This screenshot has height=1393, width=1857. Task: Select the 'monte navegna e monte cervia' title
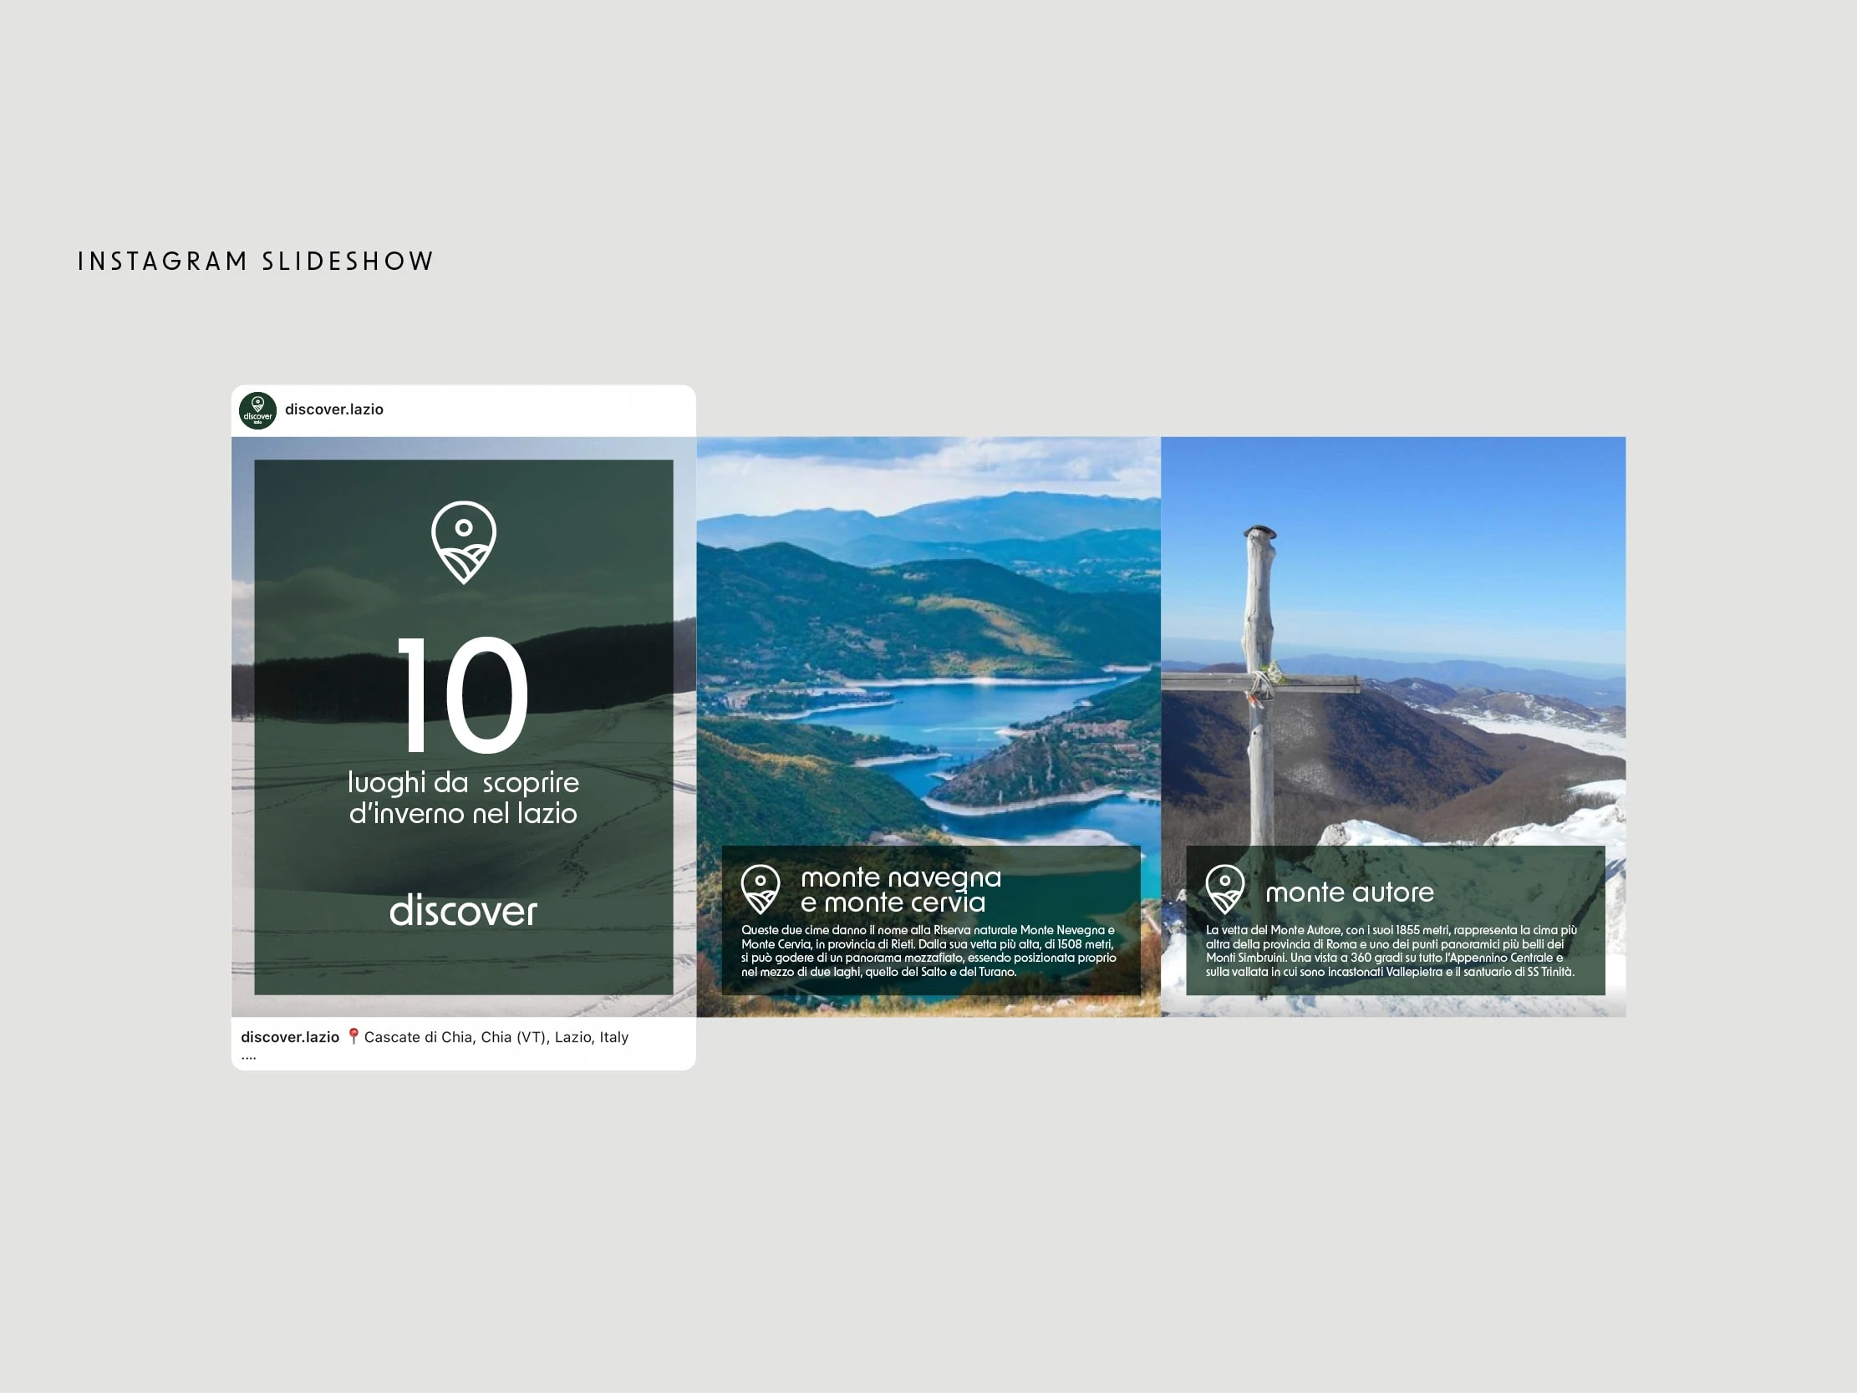(900, 890)
